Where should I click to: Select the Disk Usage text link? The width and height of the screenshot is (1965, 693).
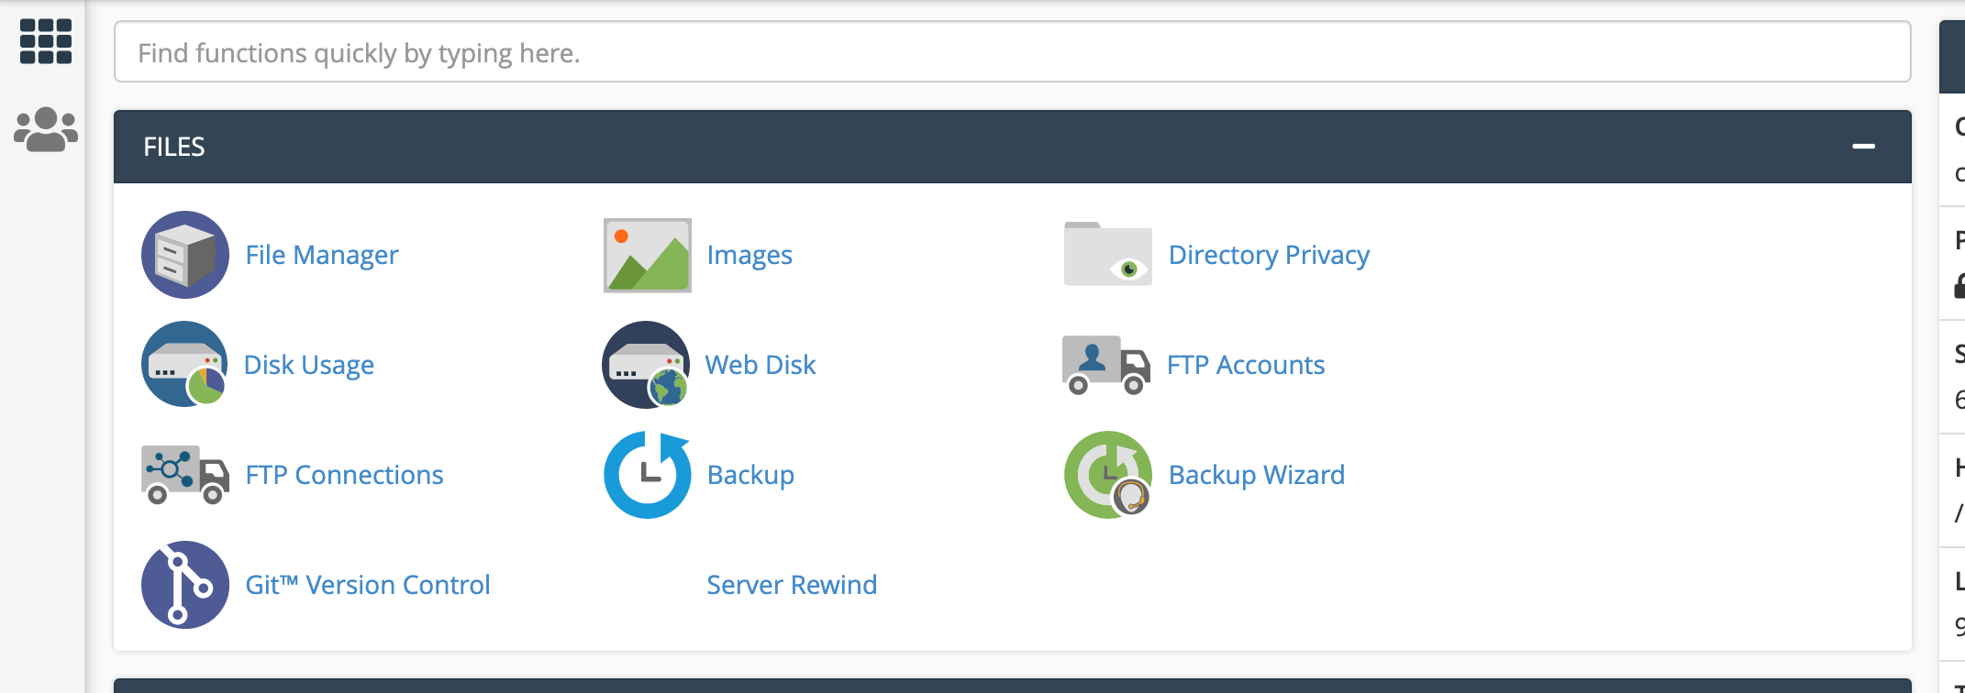pos(309,365)
